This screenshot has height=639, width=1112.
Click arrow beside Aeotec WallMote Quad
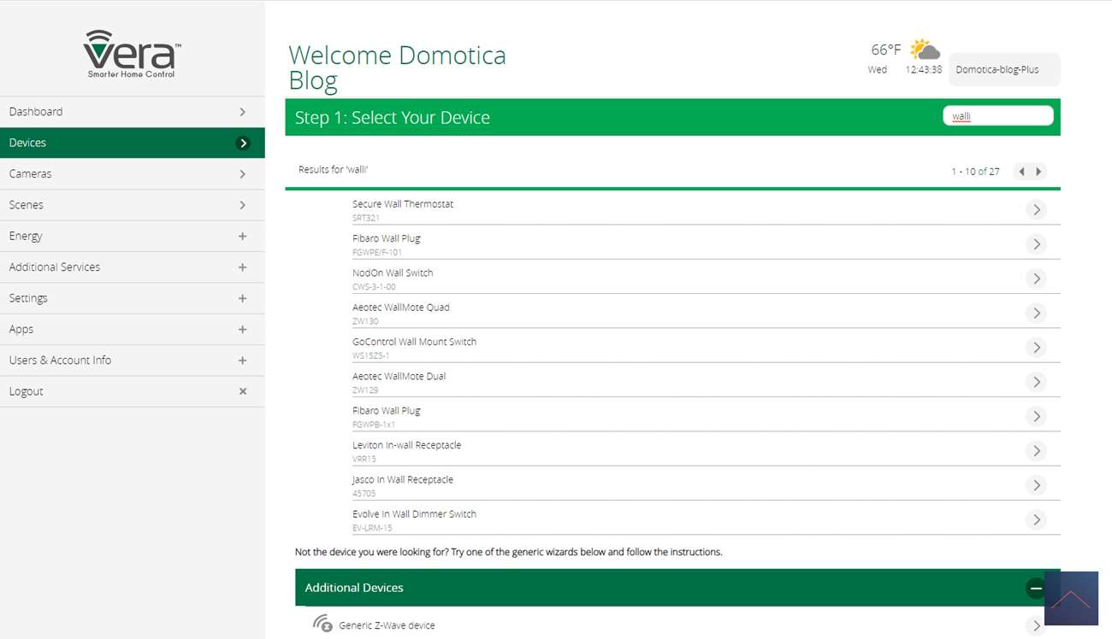tap(1036, 313)
